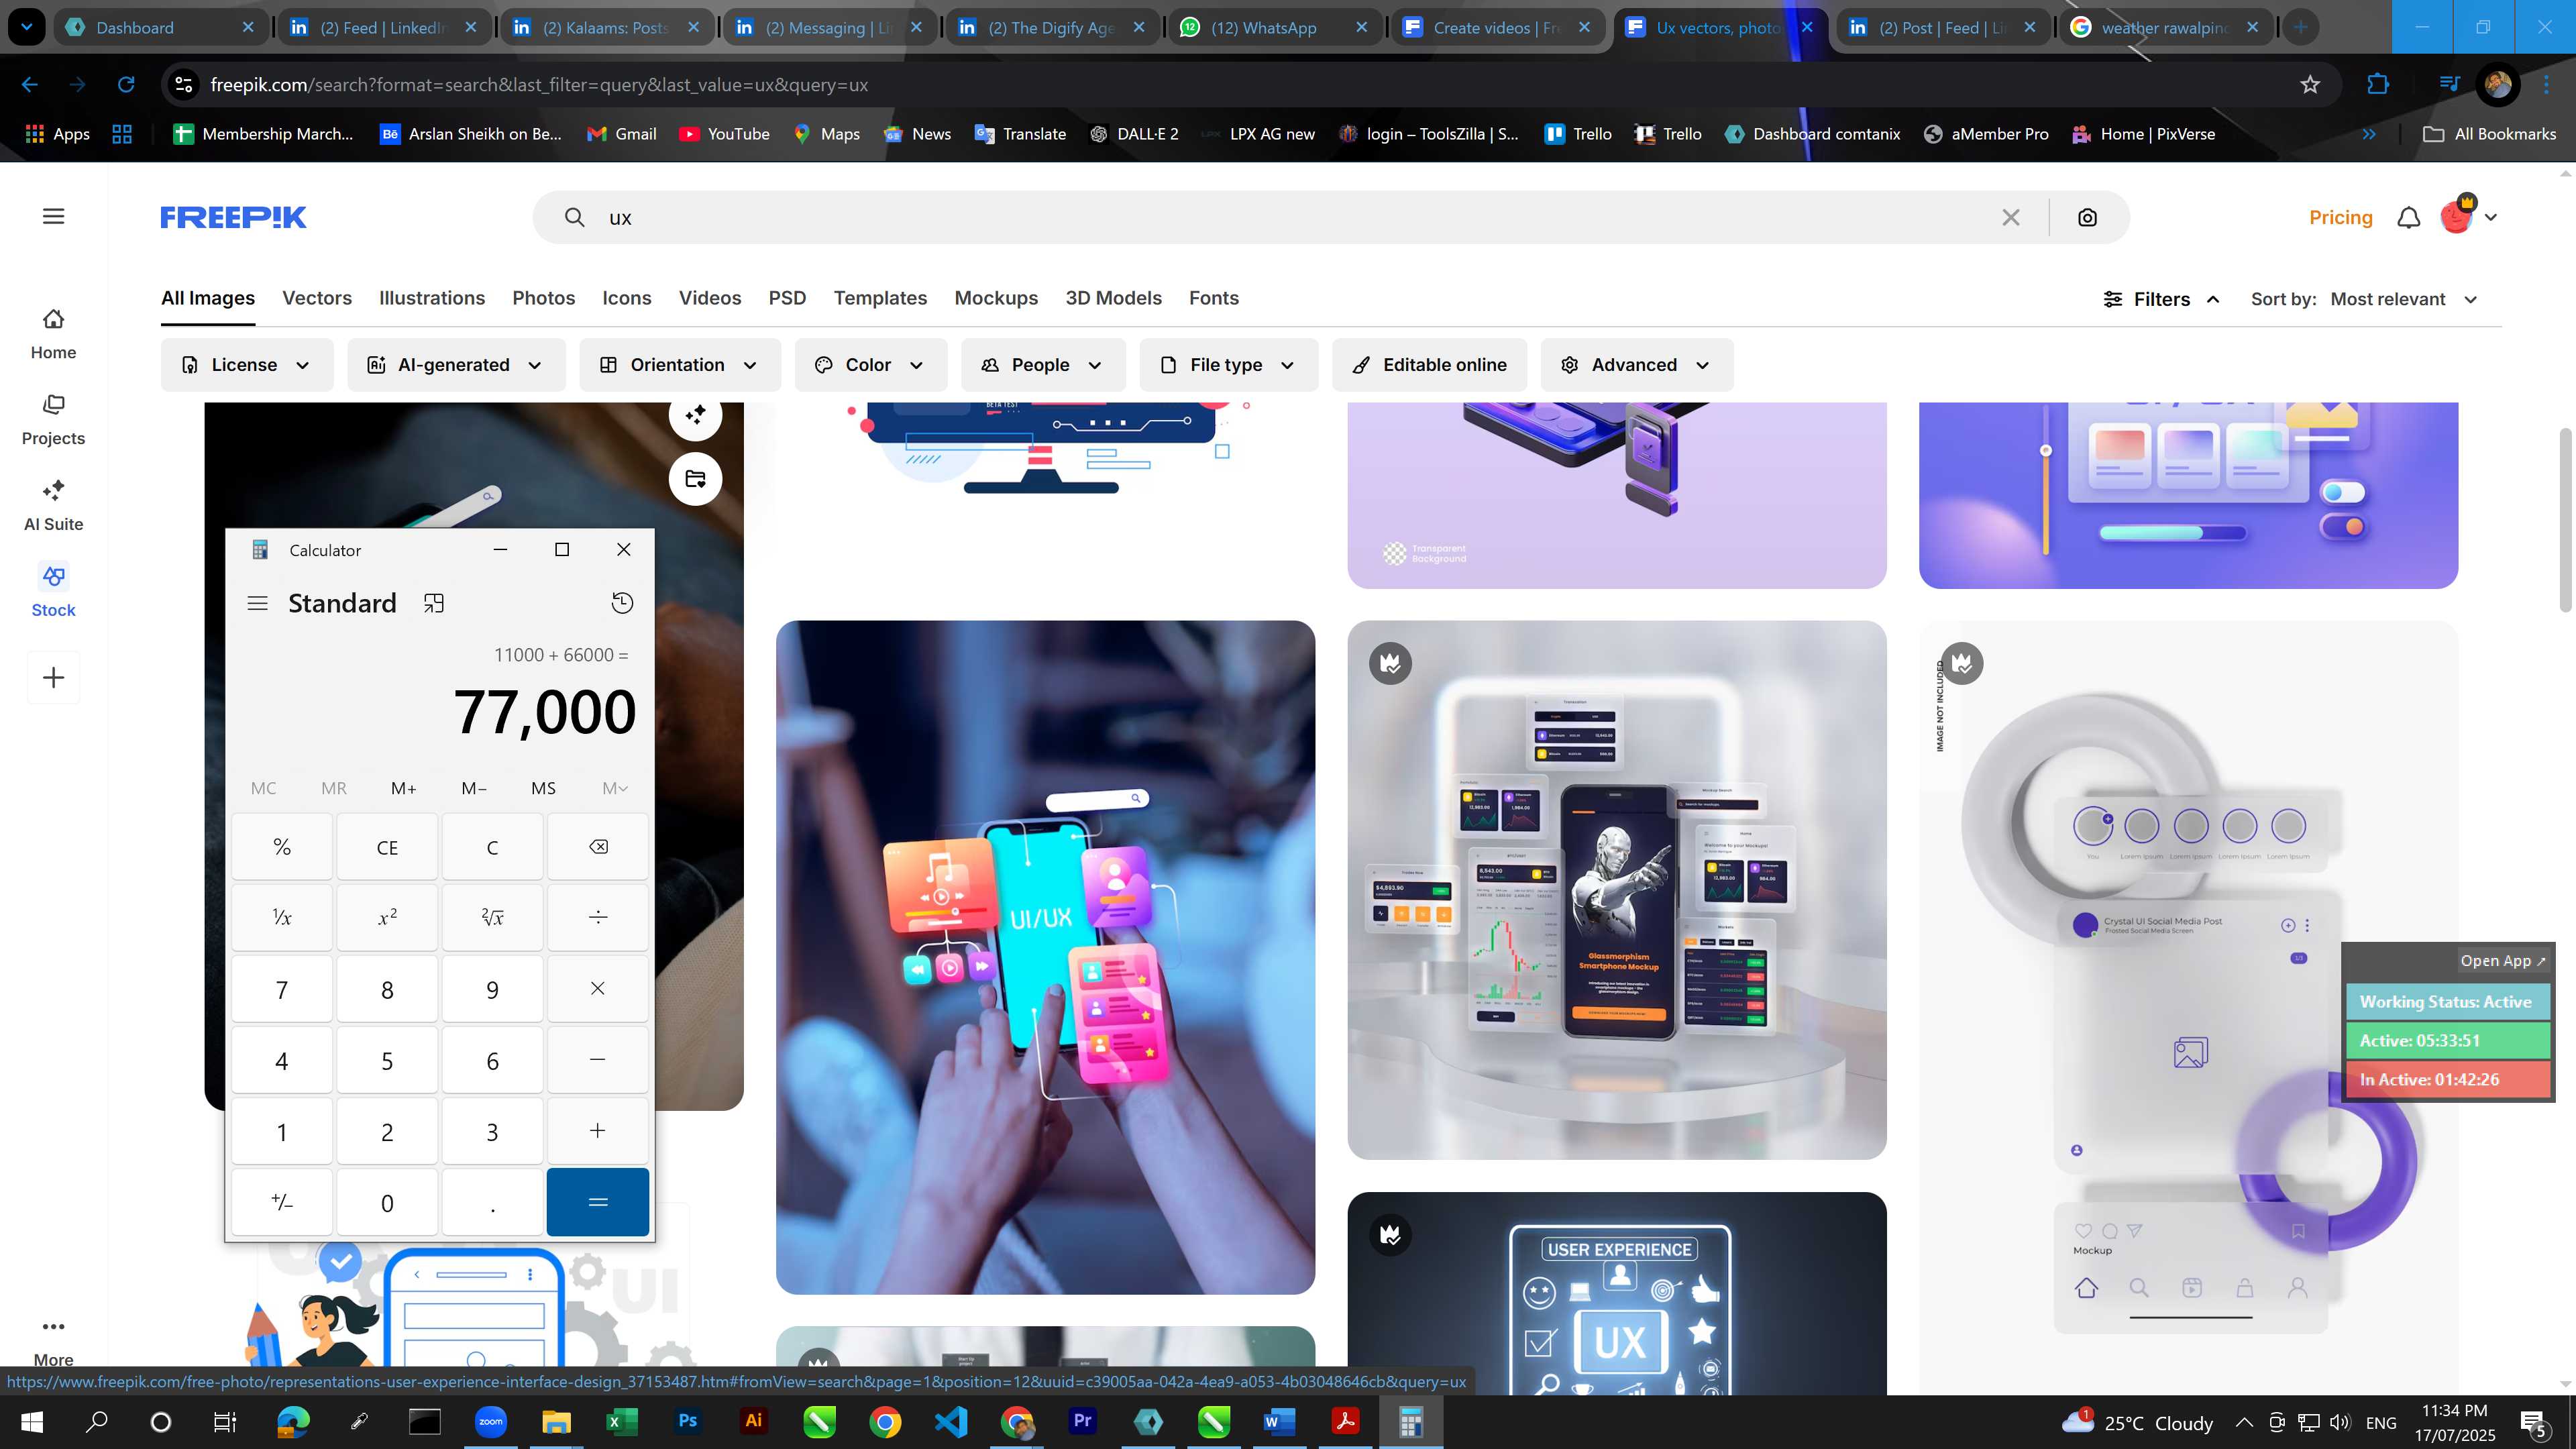Toggle Calculator keep on top
Viewport: 2576px width, 1449px height.
click(433, 603)
